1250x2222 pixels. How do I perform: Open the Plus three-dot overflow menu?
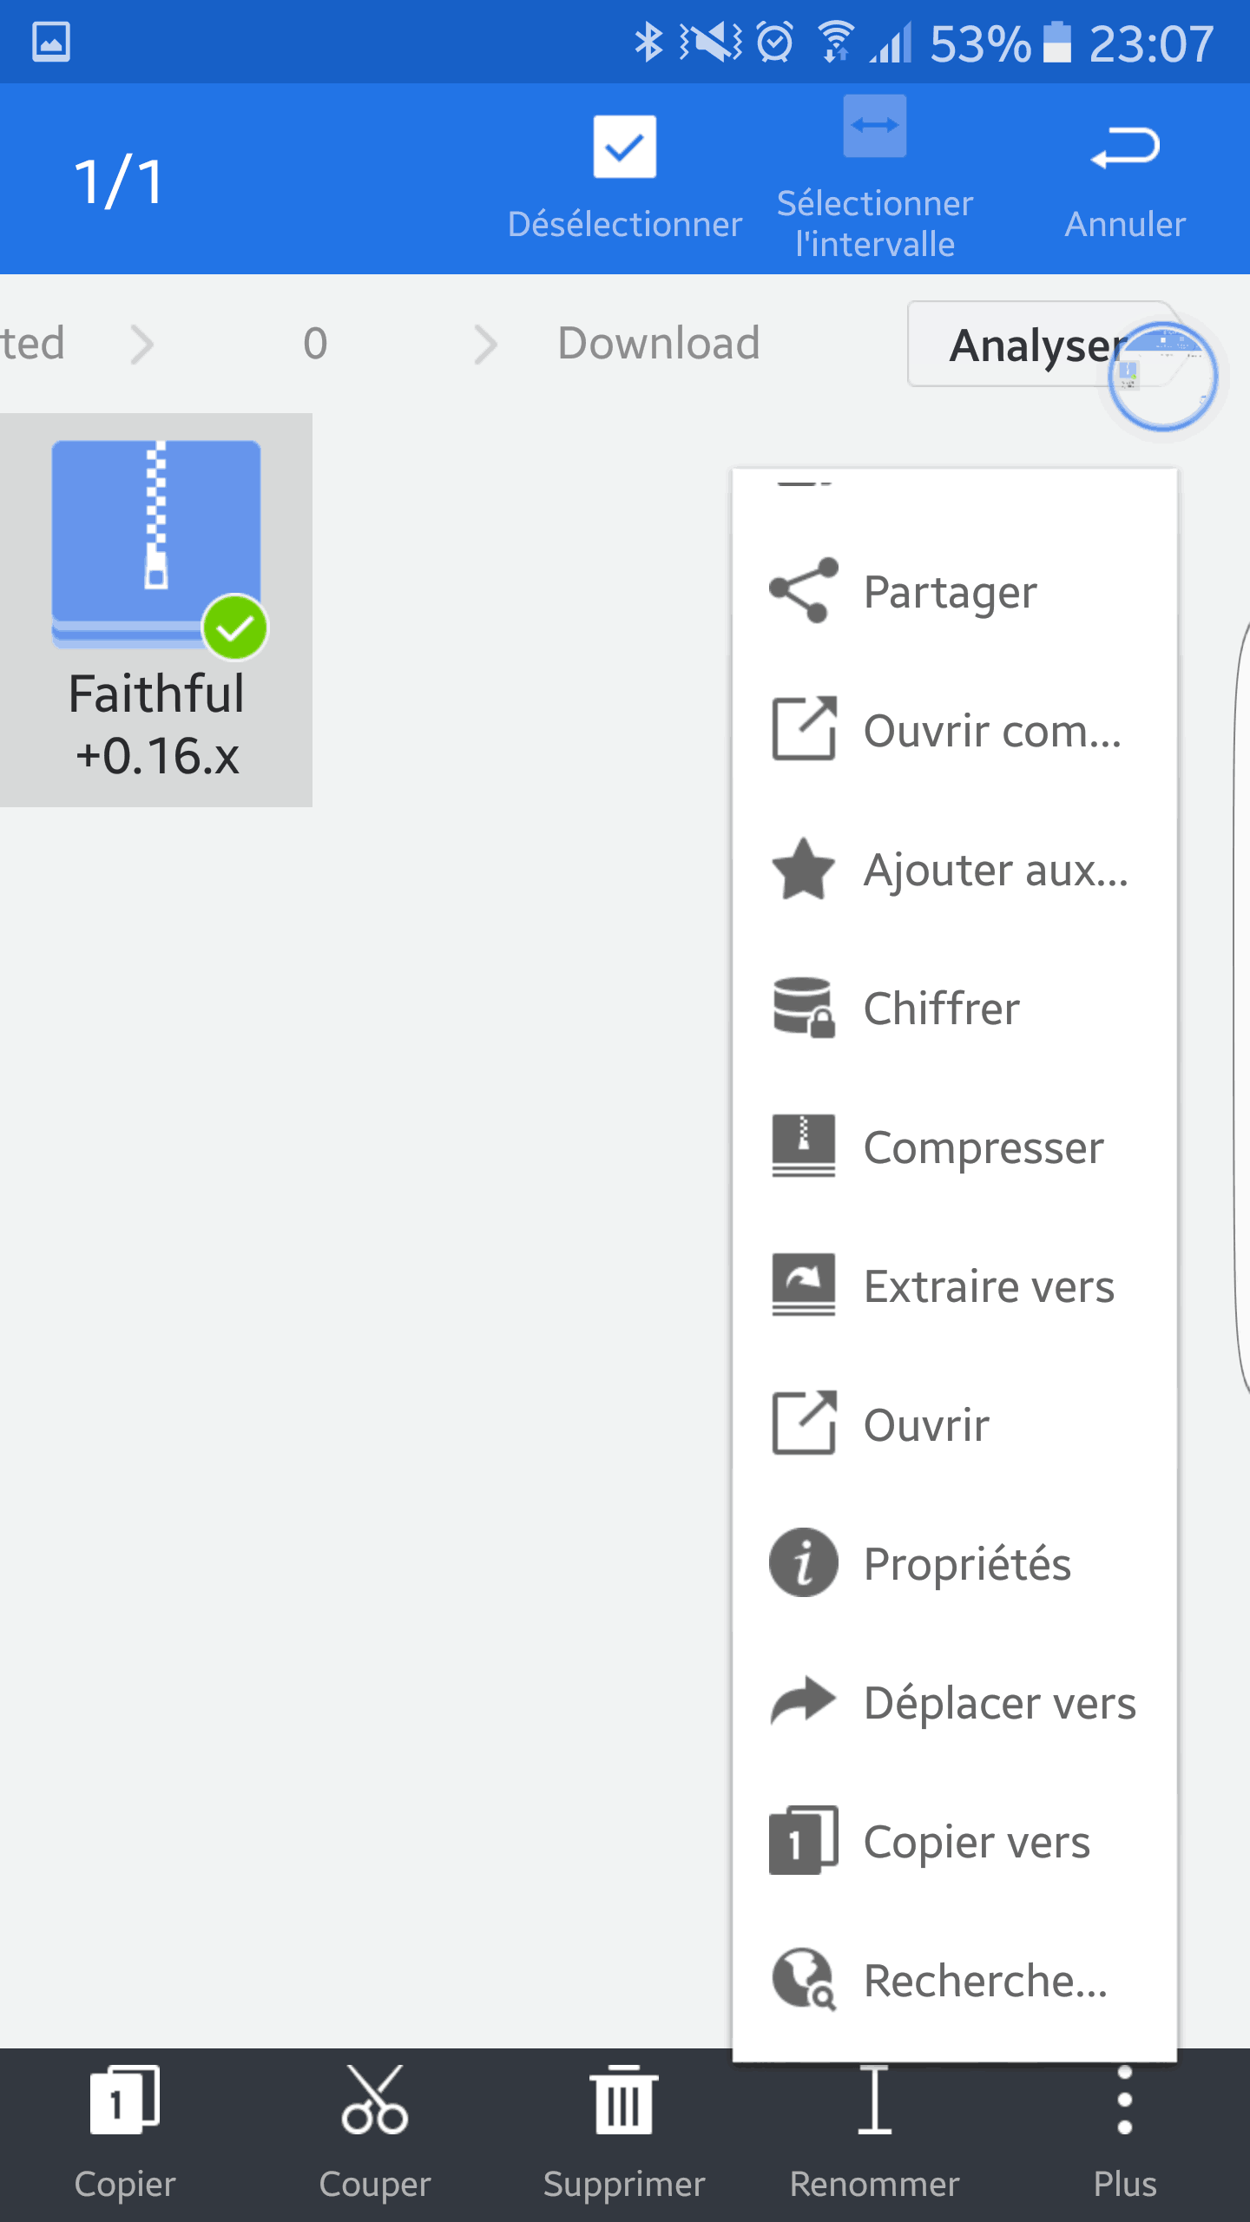[1125, 2101]
